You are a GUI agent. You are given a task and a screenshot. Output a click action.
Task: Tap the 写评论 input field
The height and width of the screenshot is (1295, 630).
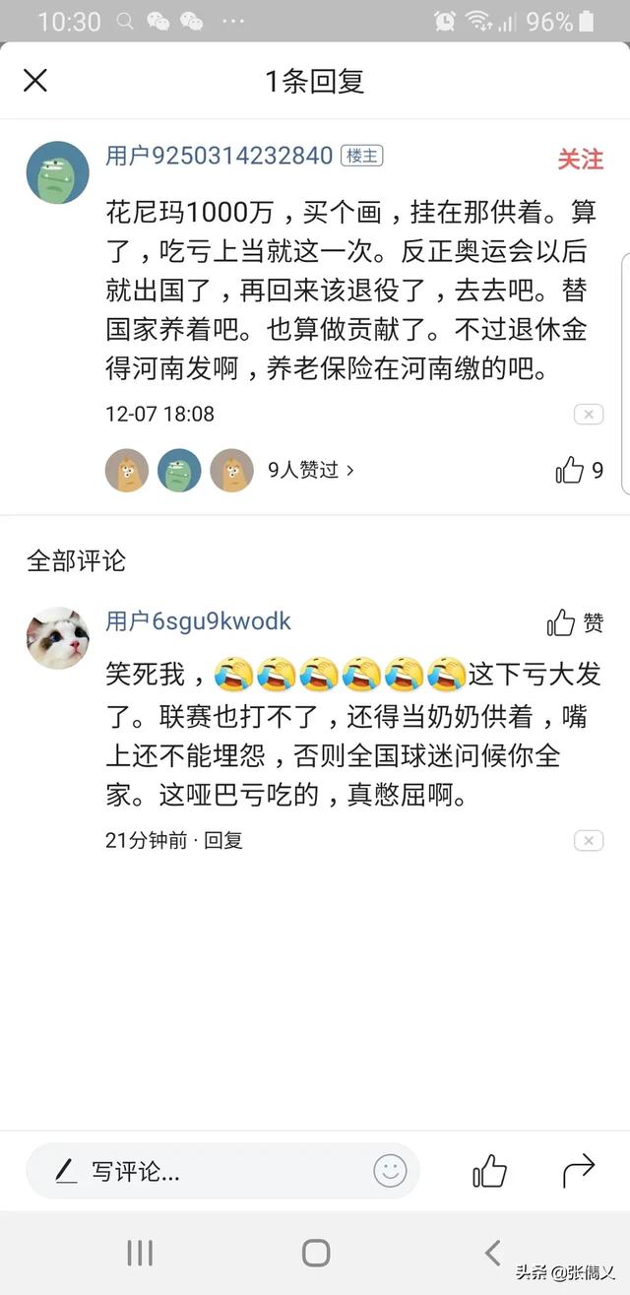(x=222, y=1171)
